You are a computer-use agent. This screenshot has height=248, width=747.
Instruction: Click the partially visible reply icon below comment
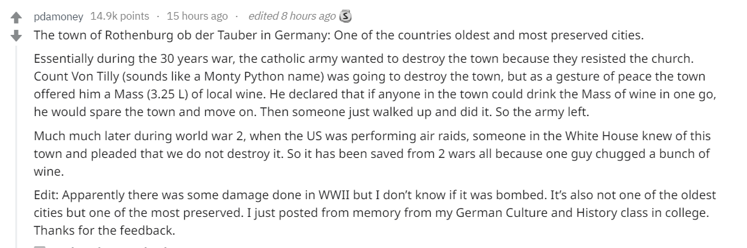tap(40, 247)
